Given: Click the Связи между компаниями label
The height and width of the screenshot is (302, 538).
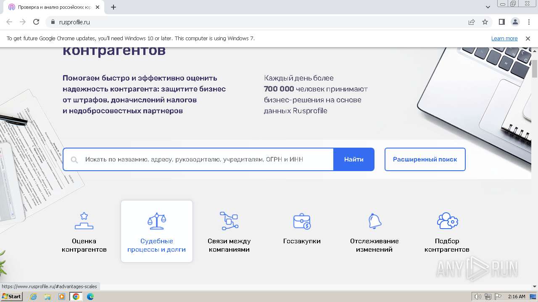Looking at the screenshot, I should click(x=229, y=245).
